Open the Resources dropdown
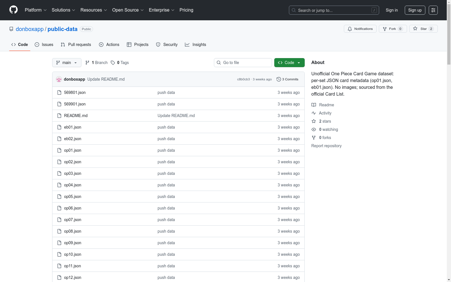 pyautogui.click(x=94, y=10)
